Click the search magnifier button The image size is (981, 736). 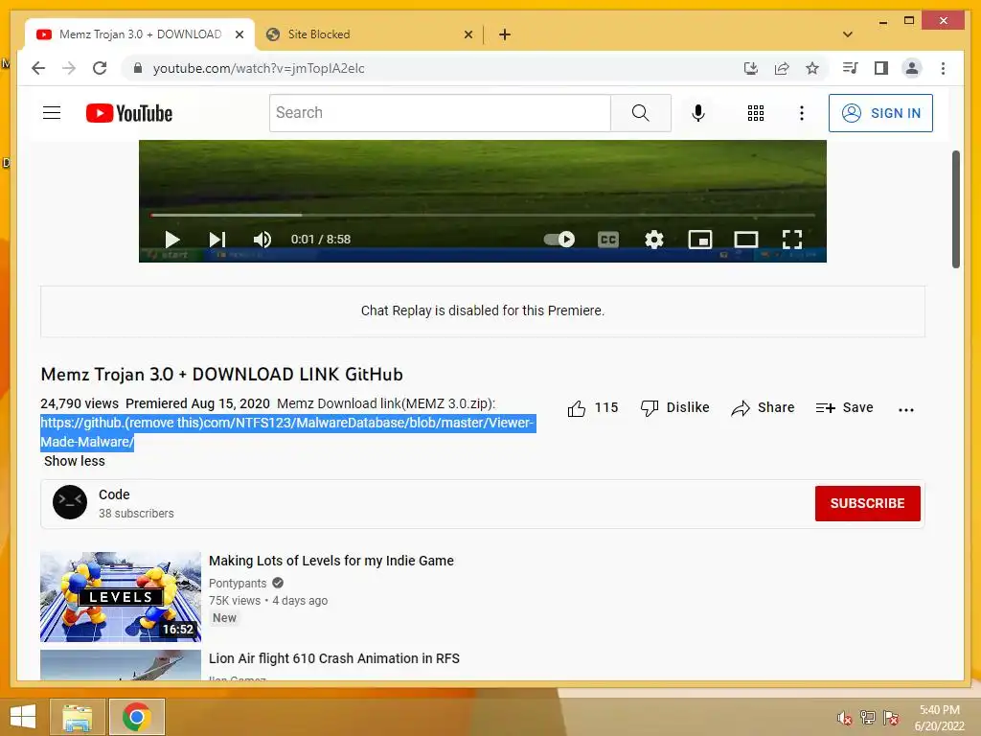pyautogui.click(x=641, y=113)
